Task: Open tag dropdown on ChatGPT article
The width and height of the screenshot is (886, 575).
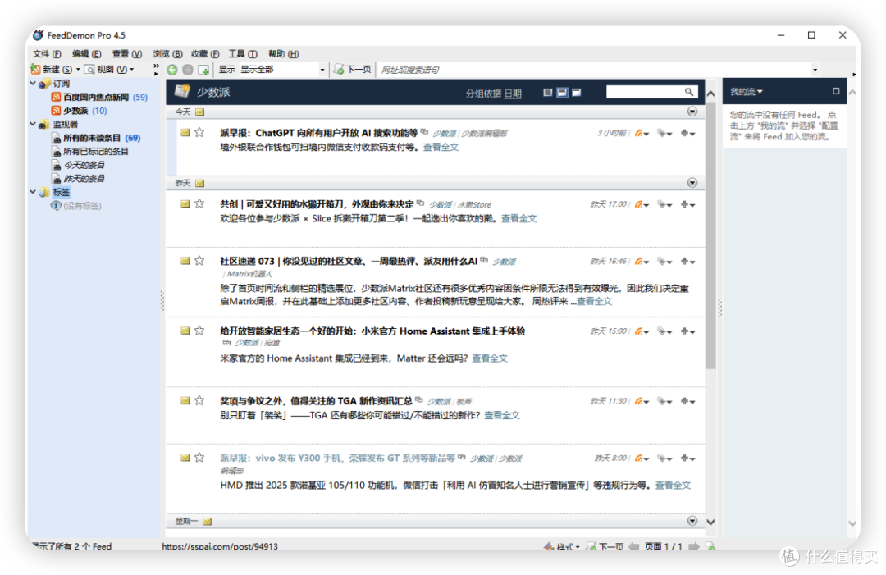Action: pos(664,134)
